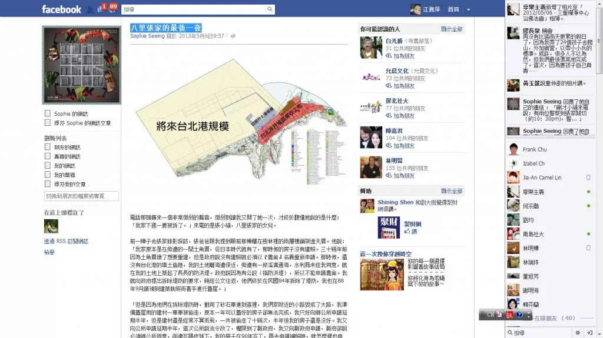Click the hide chat sidebar arrow icon

pyautogui.click(x=589, y=333)
